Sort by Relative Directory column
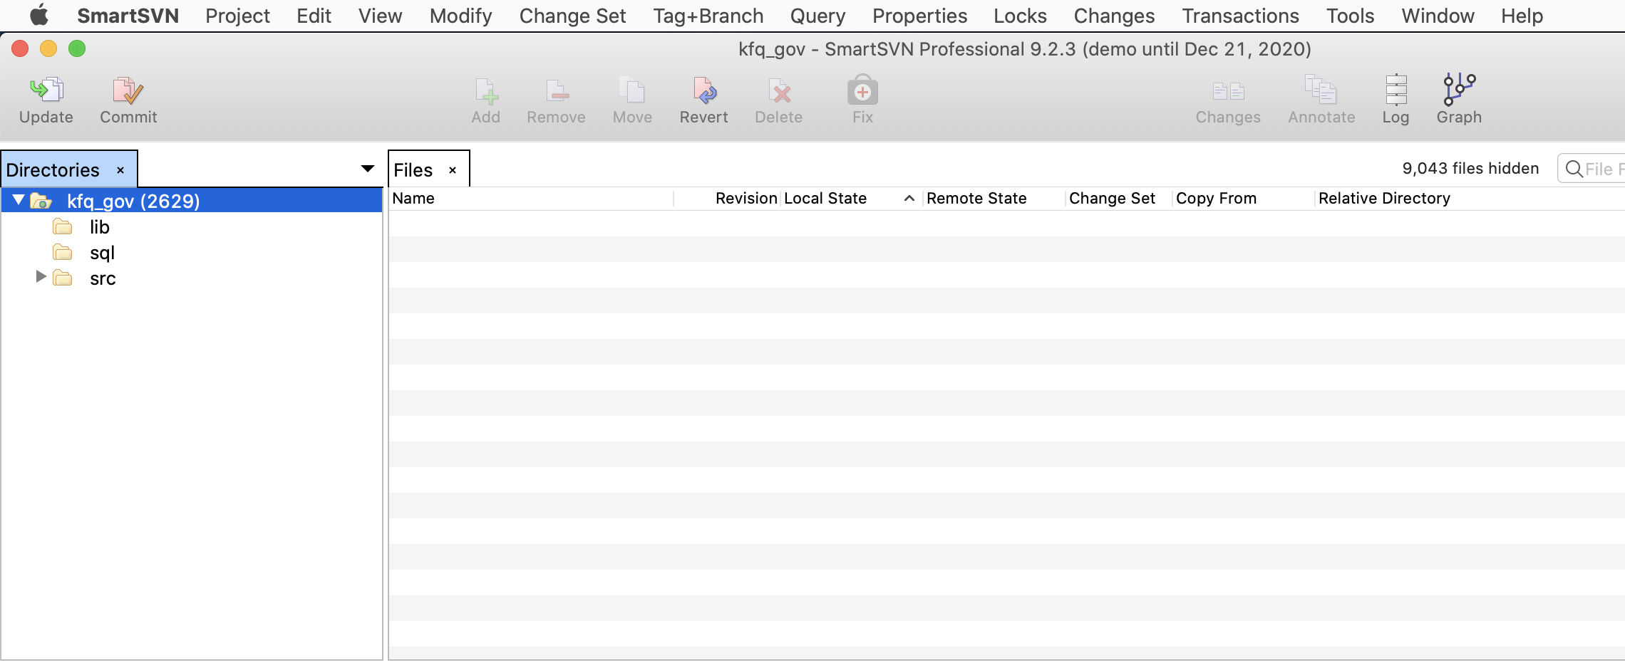This screenshot has width=1625, height=665. click(1470, 199)
